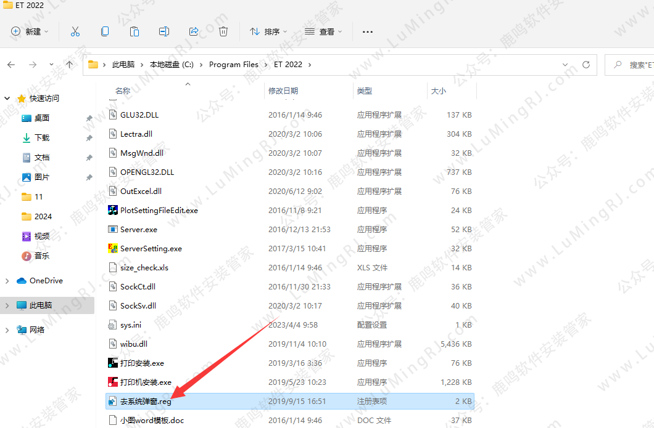Image resolution: width=654 pixels, height=428 pixels.
Task: Sort by 大小 column header
Action: coord(438,91)
